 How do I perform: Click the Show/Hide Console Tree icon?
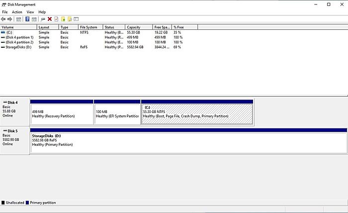point(18,19)
